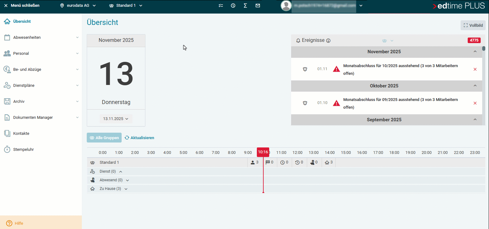Open the mail envelope icon

(258, 6)
